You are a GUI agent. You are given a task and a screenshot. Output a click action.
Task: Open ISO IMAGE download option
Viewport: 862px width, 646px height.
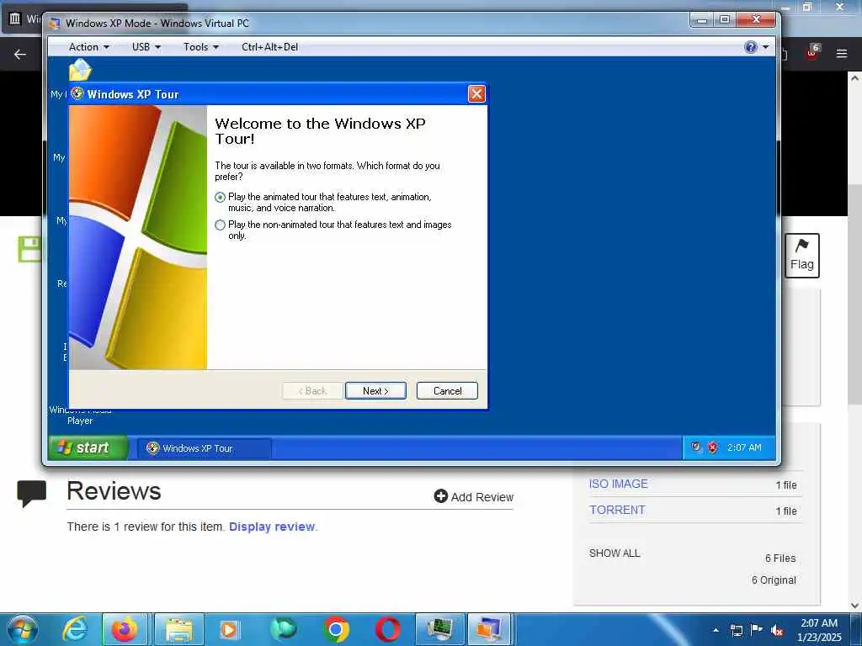coord(619,484)
